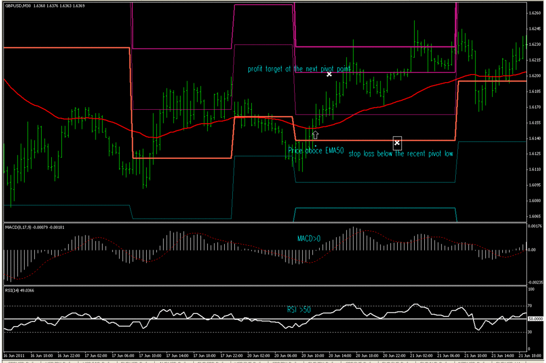Click '16 Jun 22:00' on the time axis

click(69, 356)
